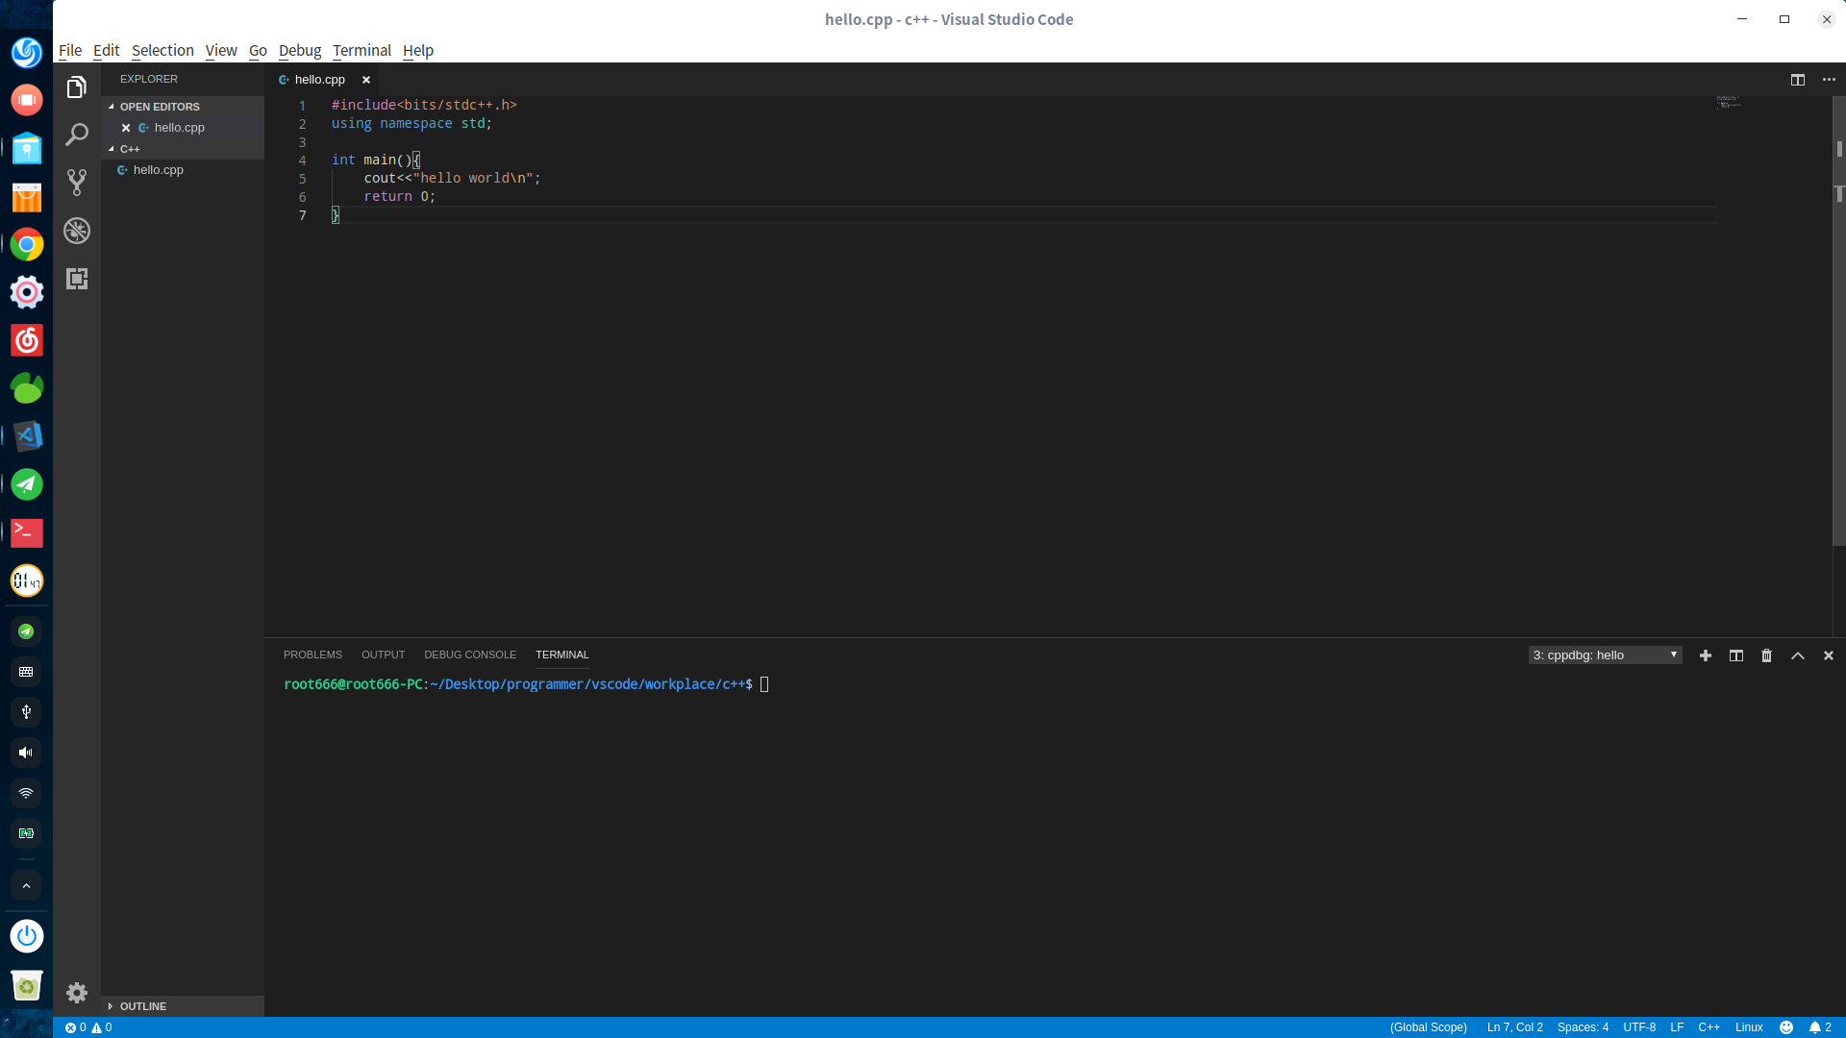Close the terminal panel
This screenshot has width=1846, height=1038.
coord(1829,655)
